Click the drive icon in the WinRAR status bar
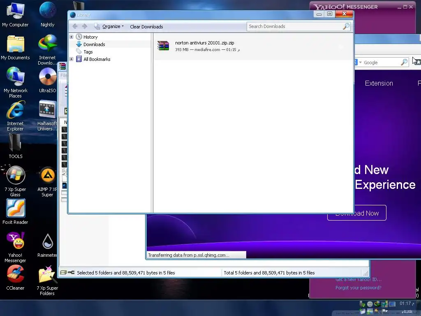Viewport: 421px width, 316px height. [63, 272]
